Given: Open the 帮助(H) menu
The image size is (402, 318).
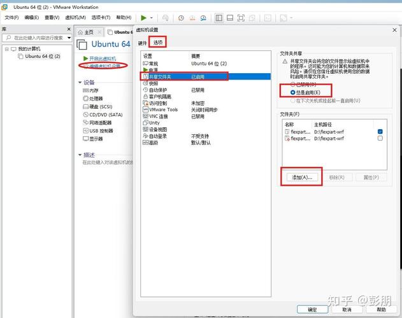Looking at the screenshot, I should 124,17.
